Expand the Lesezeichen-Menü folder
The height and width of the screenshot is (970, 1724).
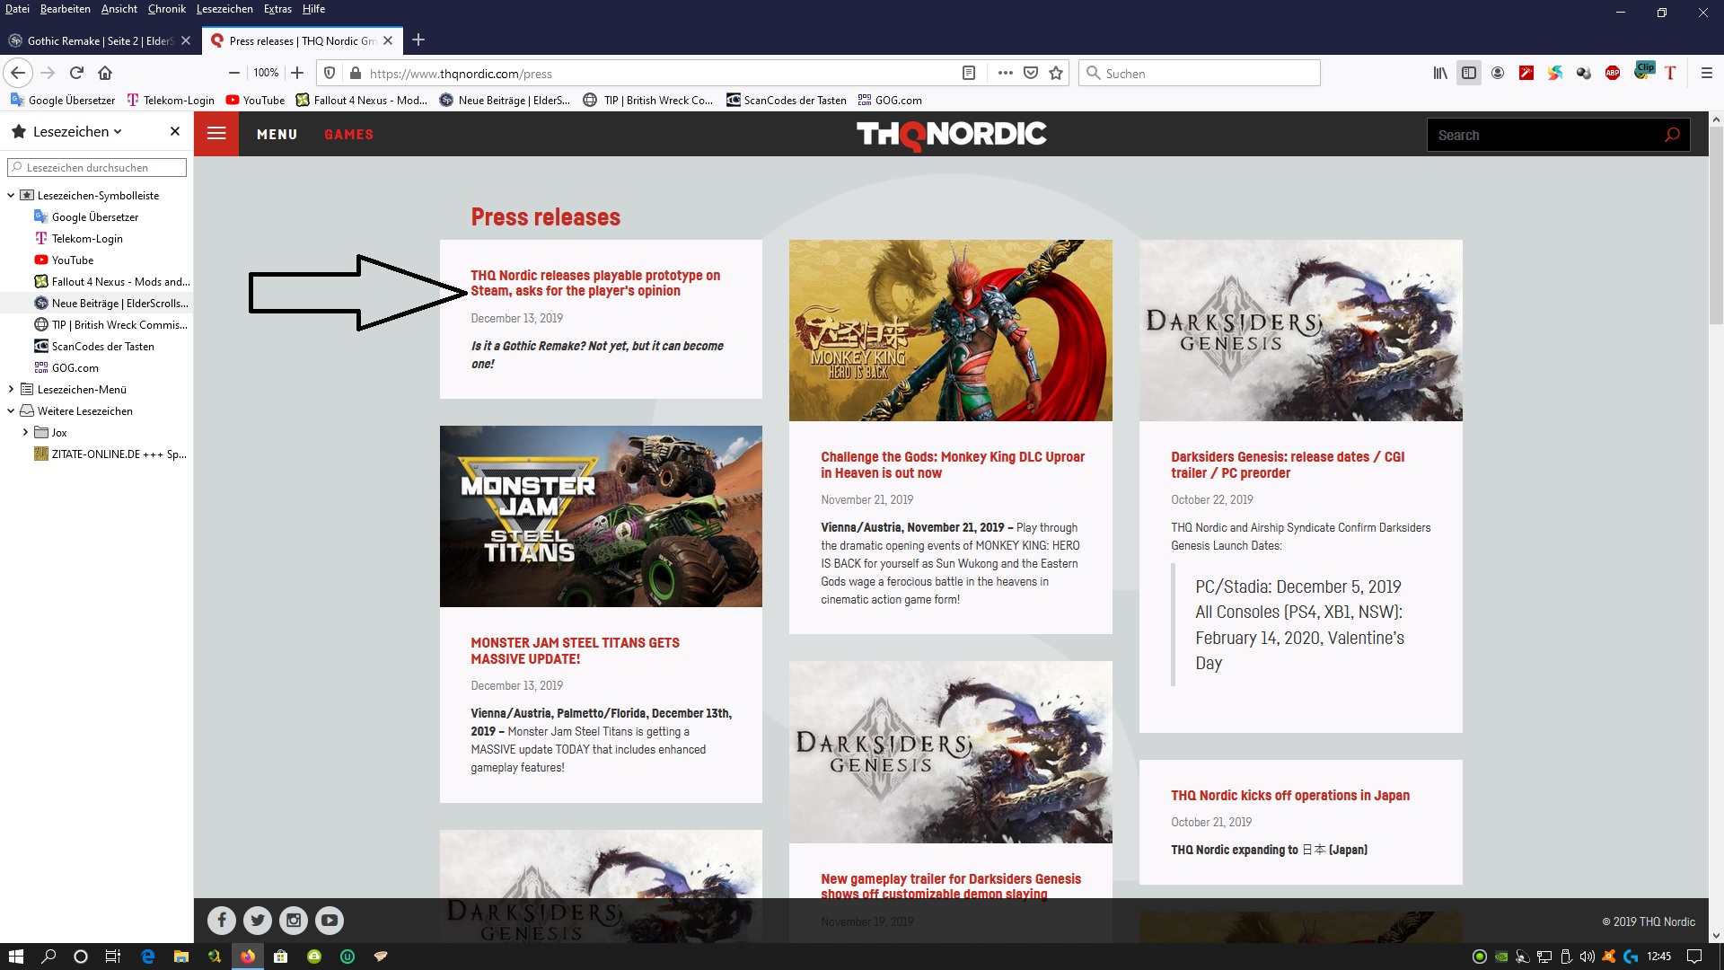11,389
